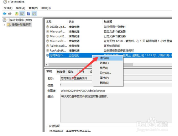Click trigger text 当任何用户登录时
178x136 pixels.
click(x=115, y=27)
